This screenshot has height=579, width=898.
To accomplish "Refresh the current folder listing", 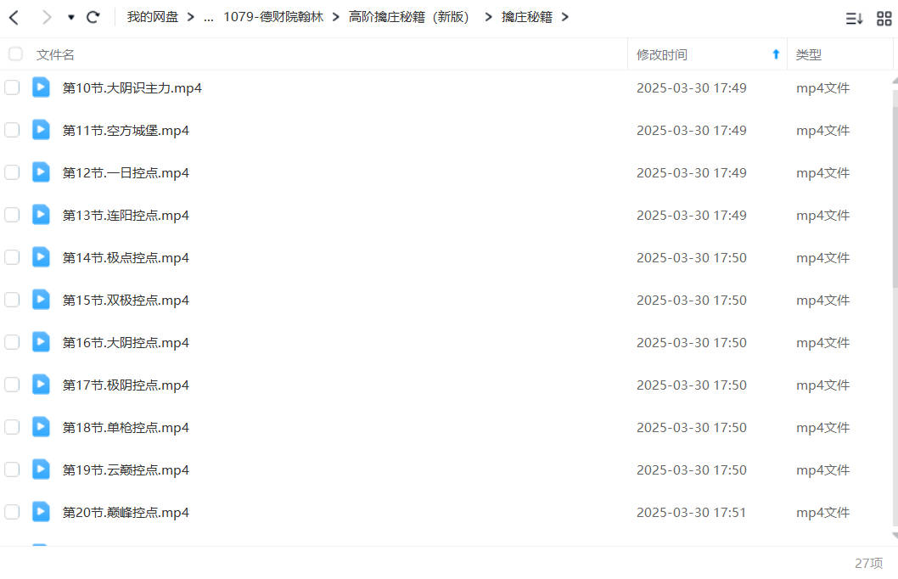I will pyautogui.click(x=93, y=18).
